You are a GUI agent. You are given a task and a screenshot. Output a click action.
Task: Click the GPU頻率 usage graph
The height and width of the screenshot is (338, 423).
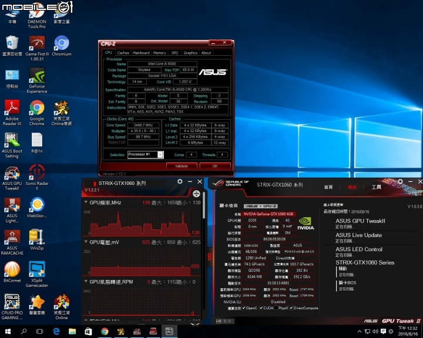[x=141, y=222]
